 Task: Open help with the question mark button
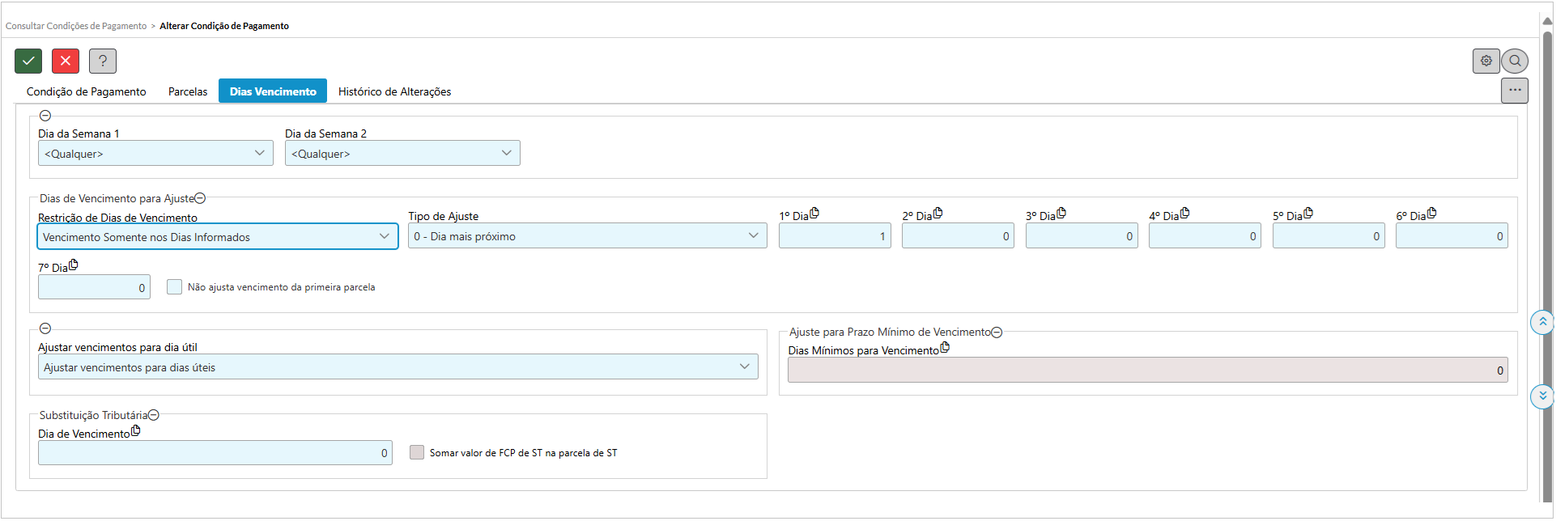click(103, 61)
